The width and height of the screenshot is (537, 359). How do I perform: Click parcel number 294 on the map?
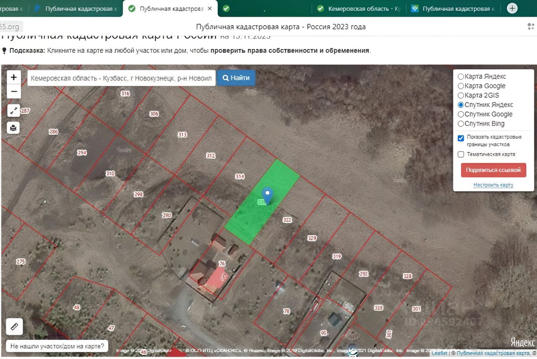tap(82, 153)
